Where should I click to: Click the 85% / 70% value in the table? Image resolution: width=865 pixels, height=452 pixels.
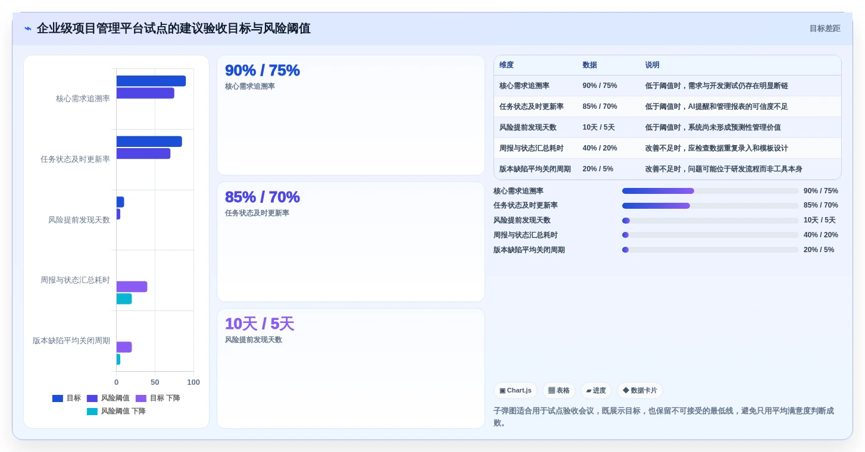[600, 106]
